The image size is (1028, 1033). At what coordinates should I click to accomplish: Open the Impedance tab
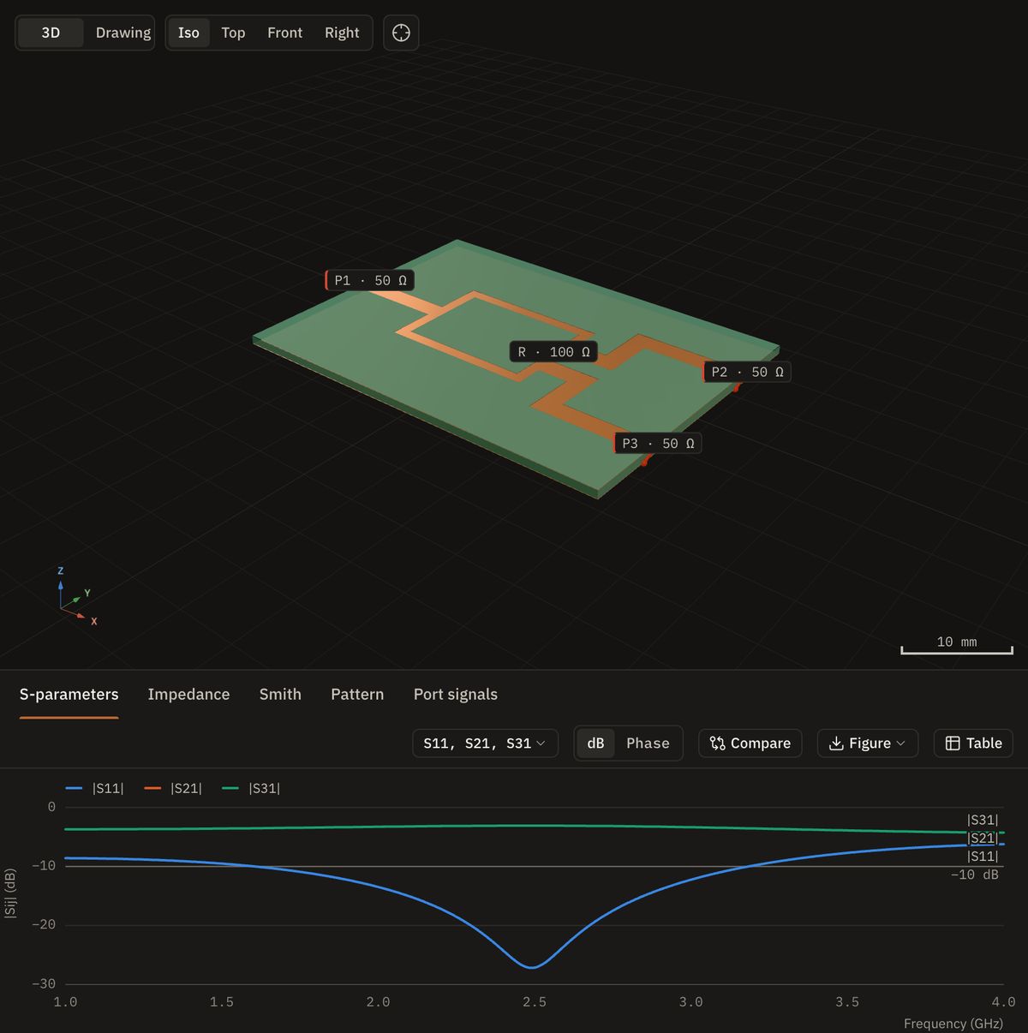188,695
